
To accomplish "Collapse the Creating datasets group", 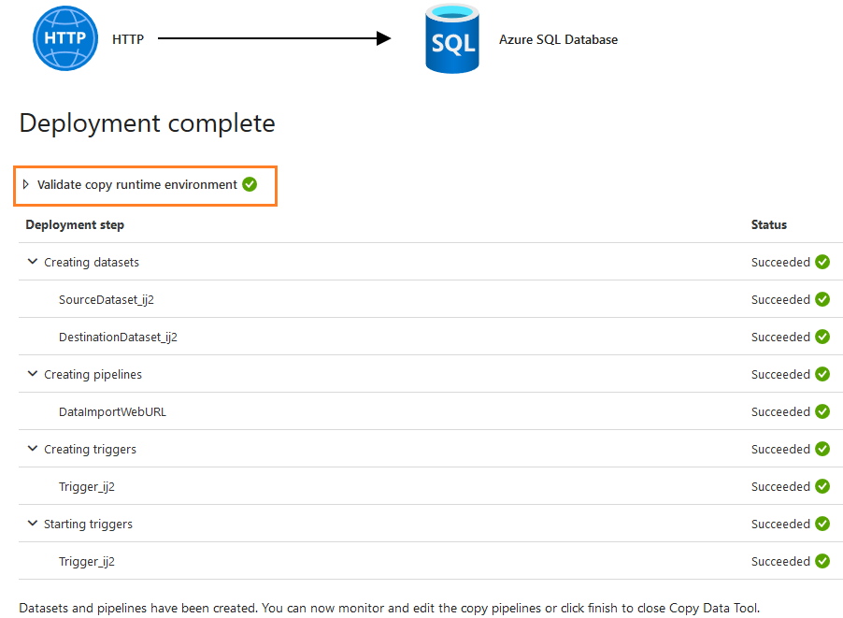I will [33, 263].
